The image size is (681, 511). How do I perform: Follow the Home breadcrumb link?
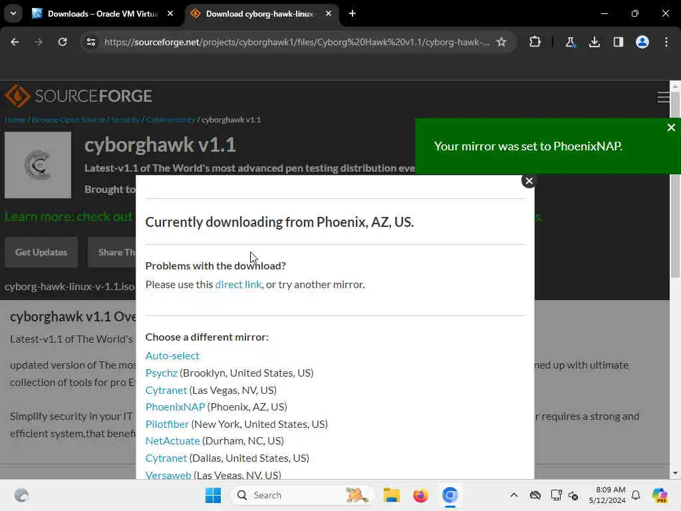tap(15, 120)
